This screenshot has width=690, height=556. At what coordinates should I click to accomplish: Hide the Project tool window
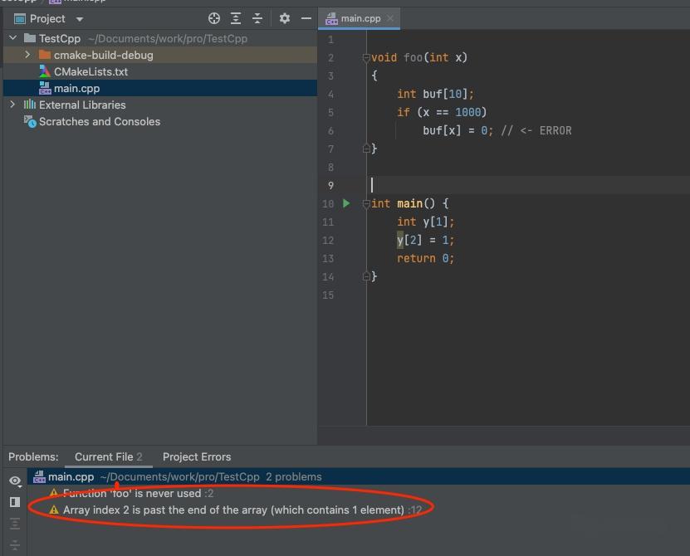click(x=306, y=18)
